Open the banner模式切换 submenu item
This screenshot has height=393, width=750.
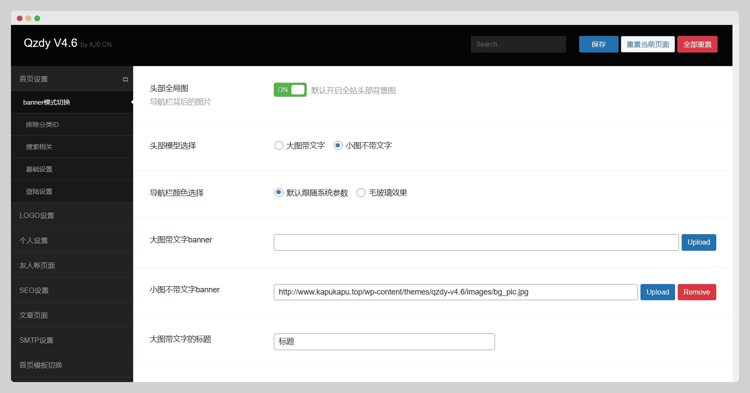(x=72, y=102)
